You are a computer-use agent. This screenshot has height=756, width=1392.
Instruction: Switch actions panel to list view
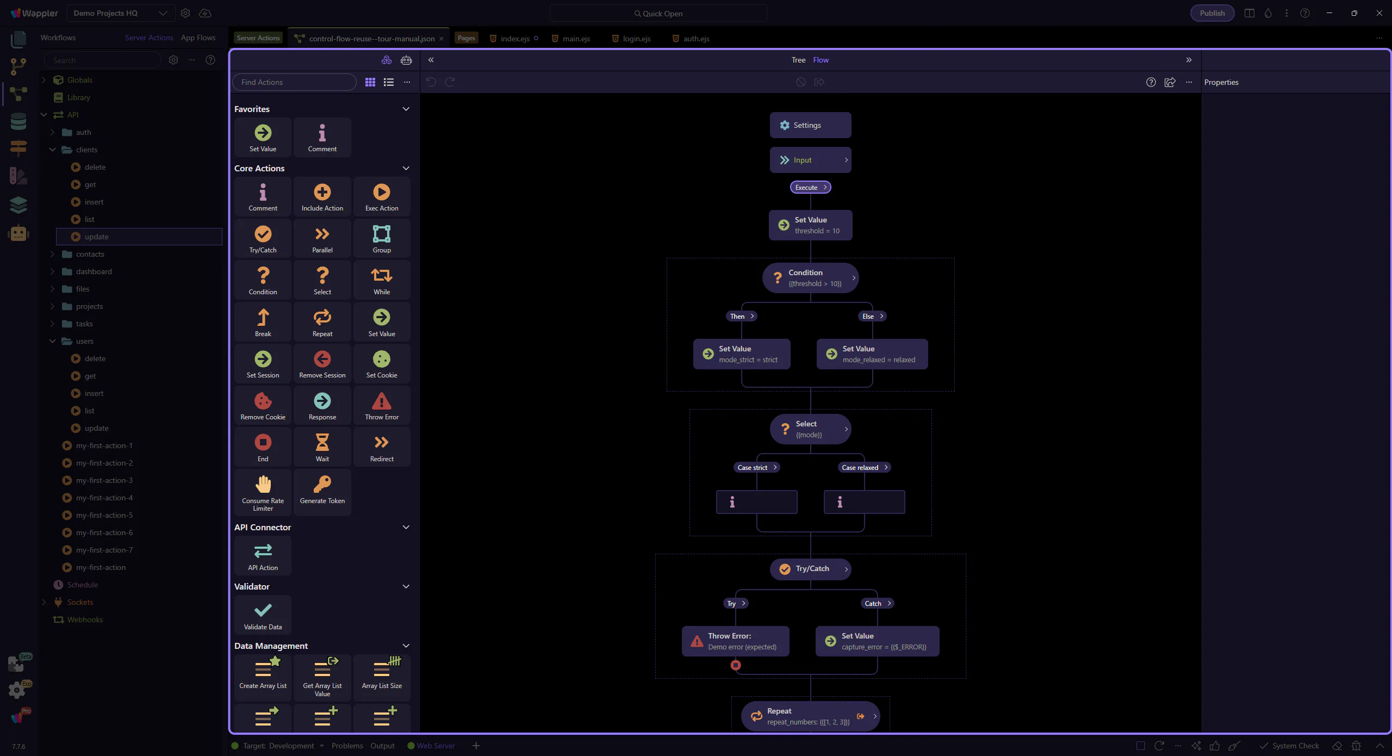(388, 82)
